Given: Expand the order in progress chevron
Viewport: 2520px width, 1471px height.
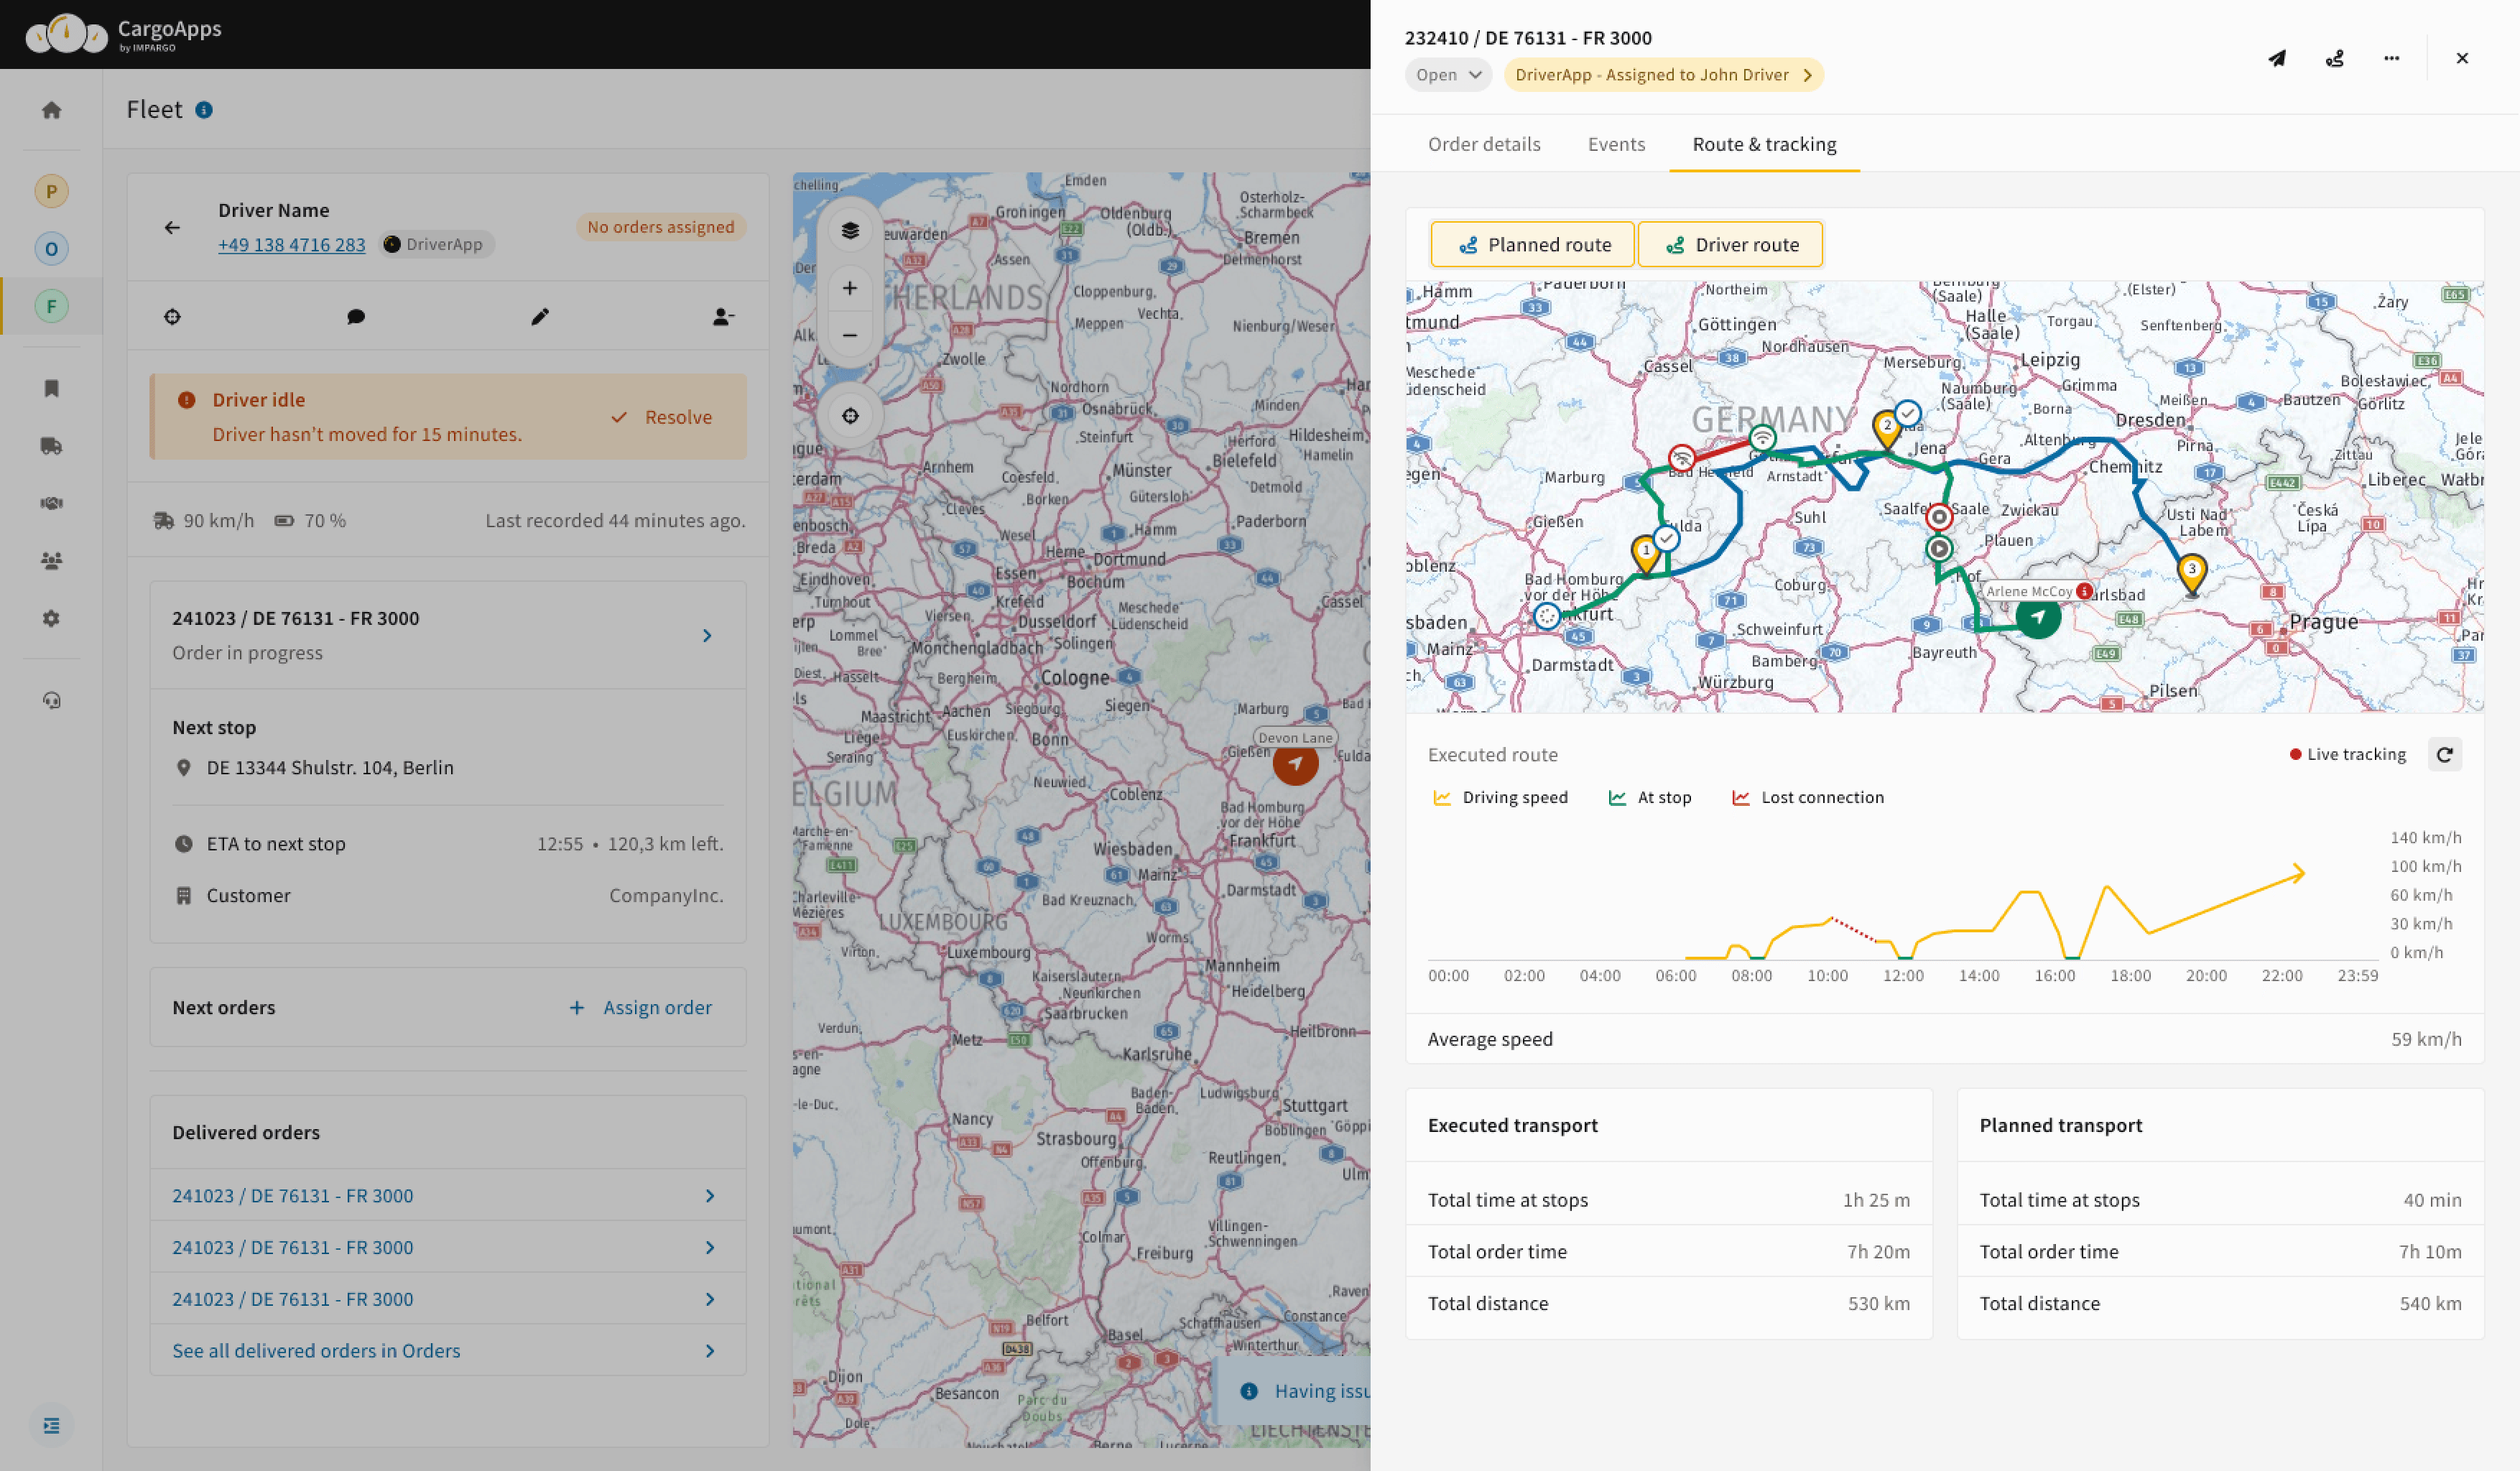Looking at the screenshot, I should coord(707,635).
